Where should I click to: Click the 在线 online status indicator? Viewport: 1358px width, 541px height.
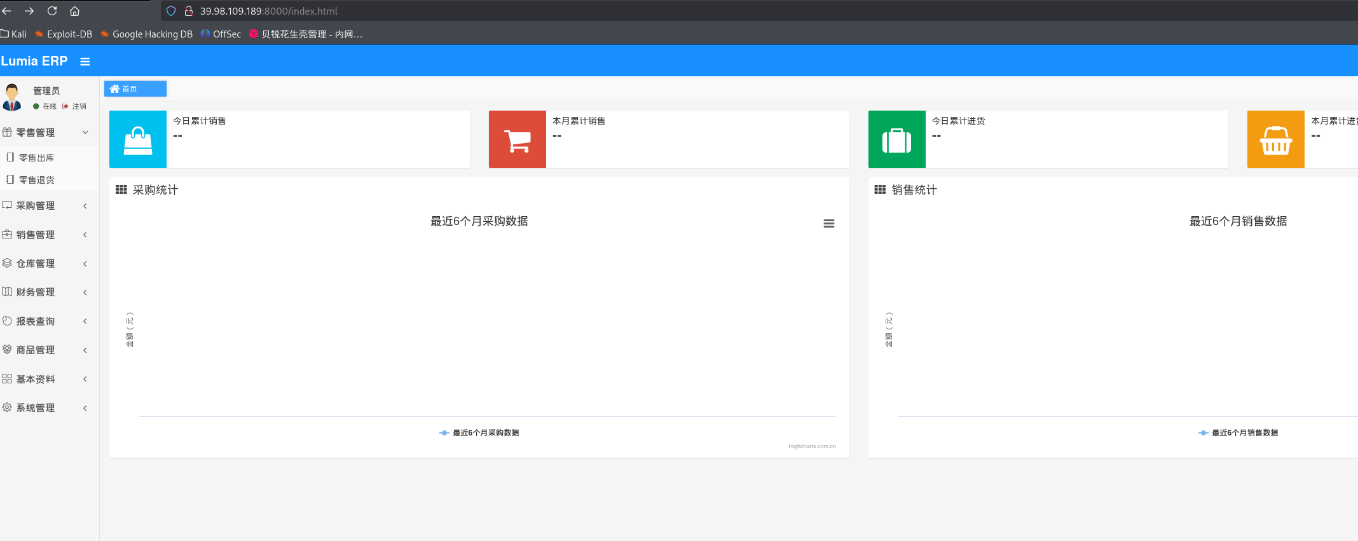[45, 107]
